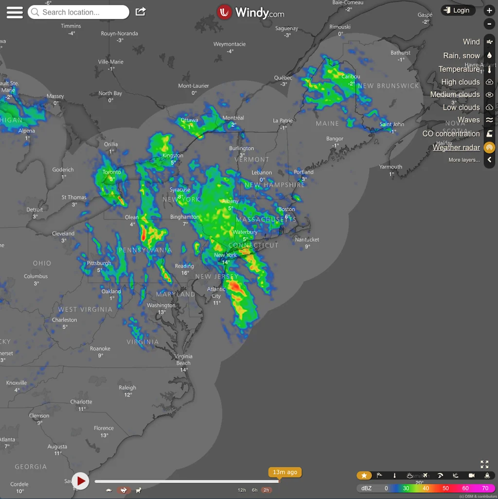Image resolution: width=498 pixels, height=499 pixels.
Task: Open airports POI with airplane icon
Action: 425,476
